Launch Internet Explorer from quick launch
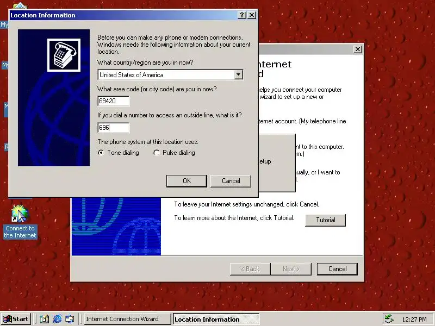 click(x=57, y=319)
